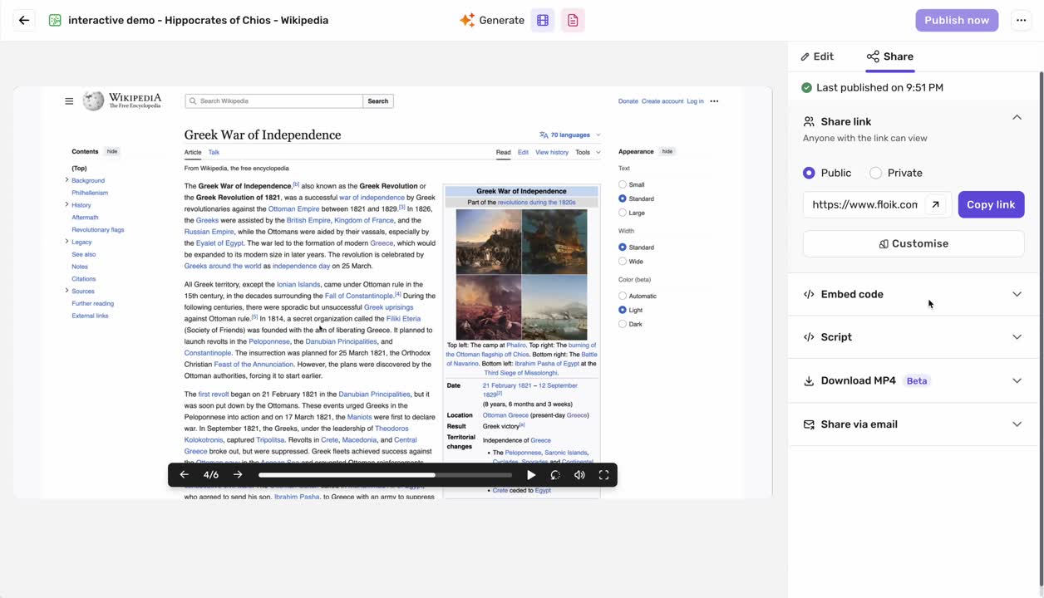Collapse the Share link section
The image size is (1044, 598).
point(1017,118)
